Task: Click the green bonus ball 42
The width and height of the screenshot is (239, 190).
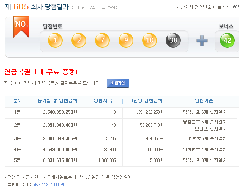Action: (227, 40)
